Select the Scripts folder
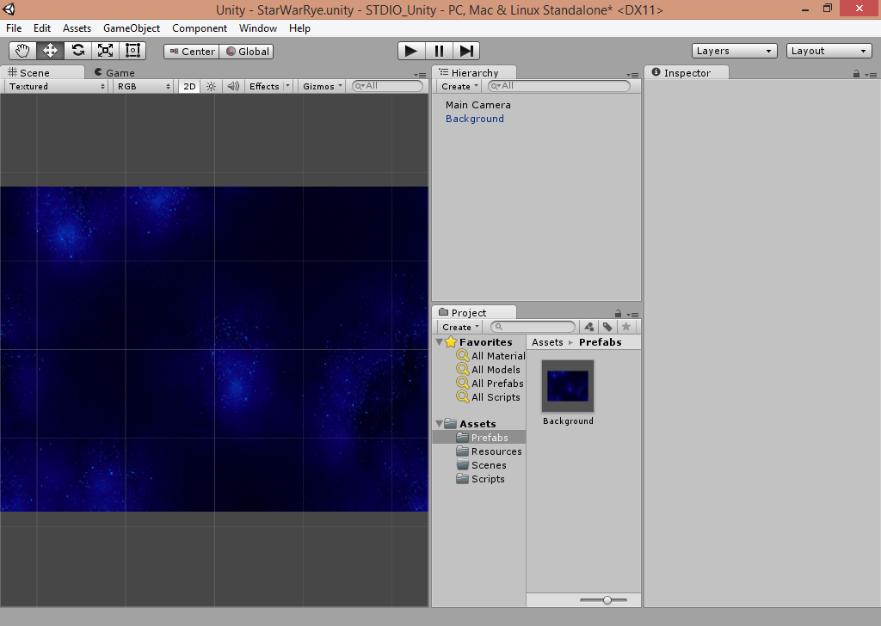 (x=479, y=479)
